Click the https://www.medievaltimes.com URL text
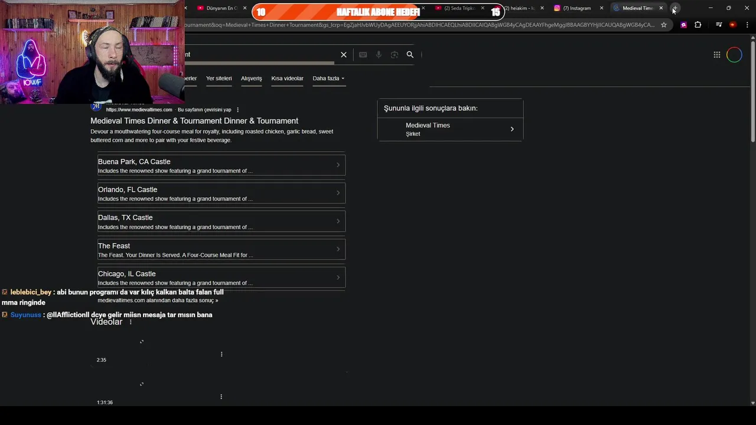This screenshot has width=756, height=425. click(x=139, y=110)
